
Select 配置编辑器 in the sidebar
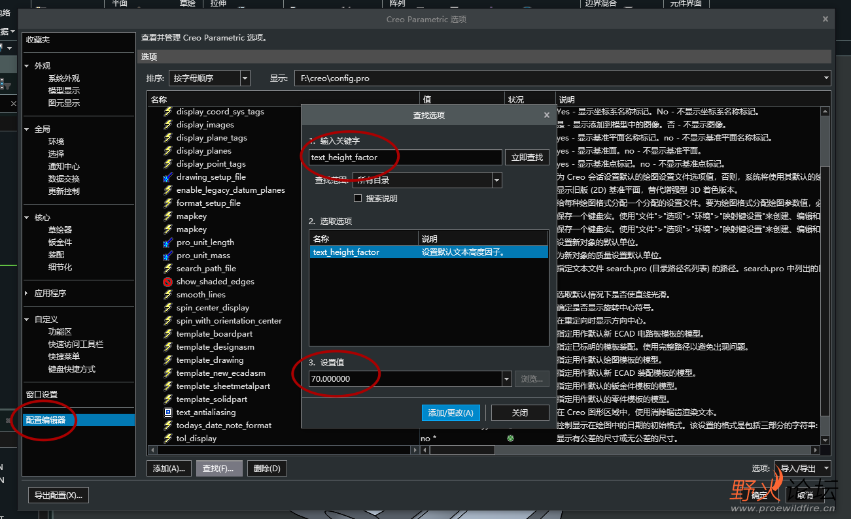78,420
